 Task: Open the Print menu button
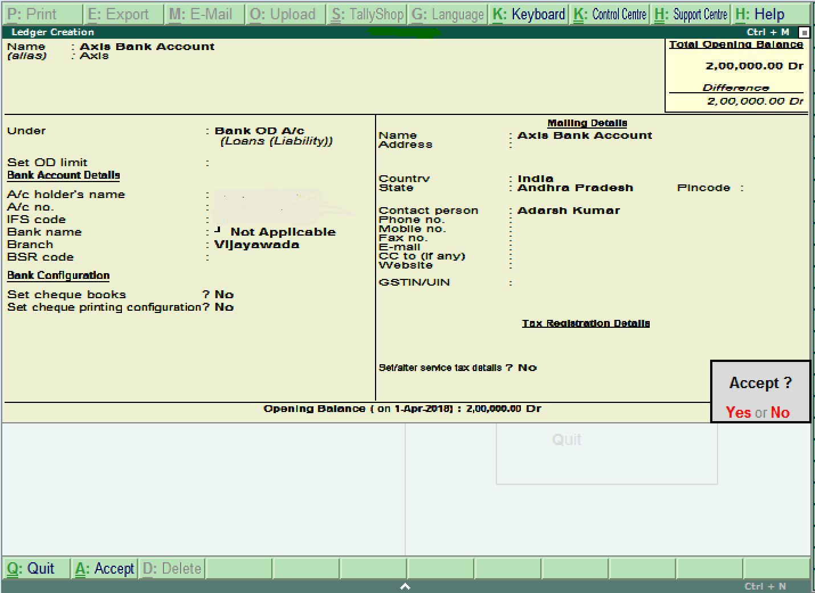[x=42, y=14]
